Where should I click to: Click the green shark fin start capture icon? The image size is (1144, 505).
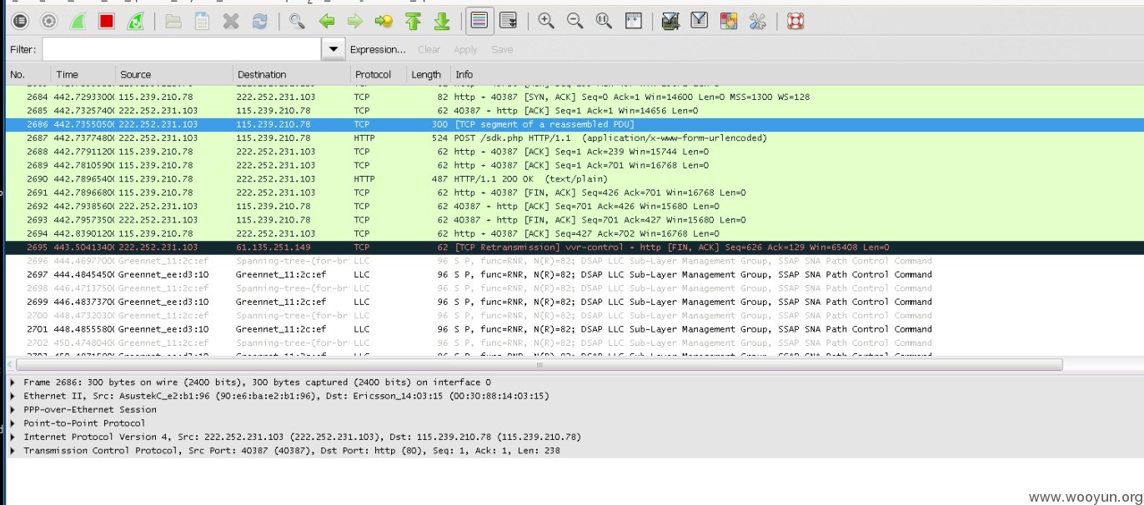click(x=78, y=21)
